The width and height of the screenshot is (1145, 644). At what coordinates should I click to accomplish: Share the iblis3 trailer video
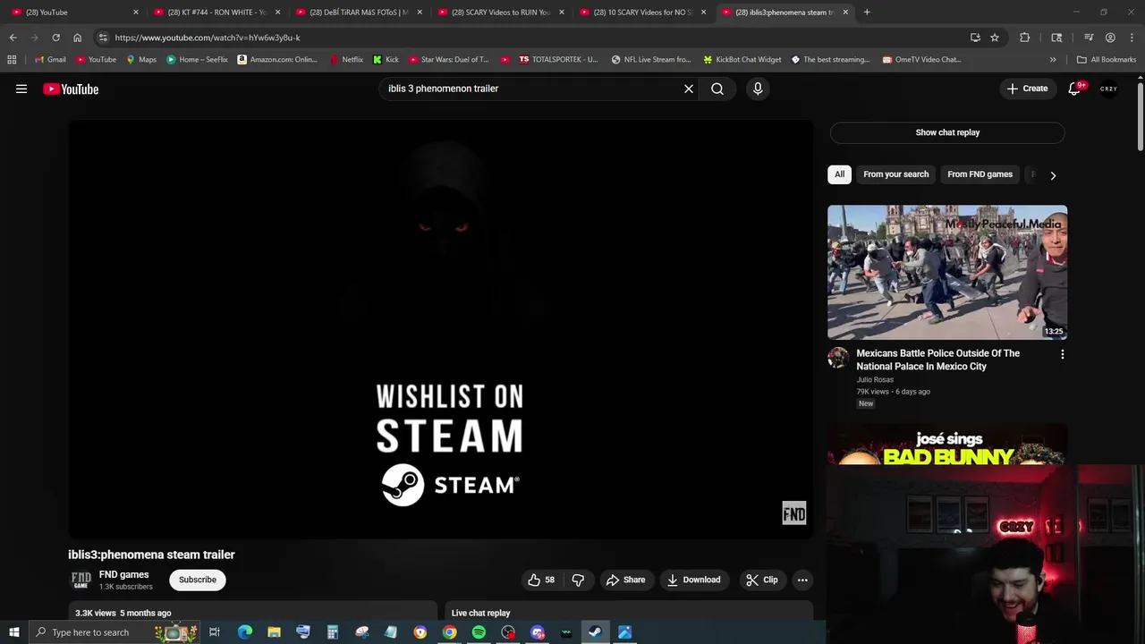625,580
